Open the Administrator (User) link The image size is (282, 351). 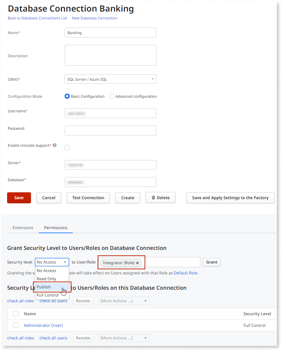click(x=44, y=325)
